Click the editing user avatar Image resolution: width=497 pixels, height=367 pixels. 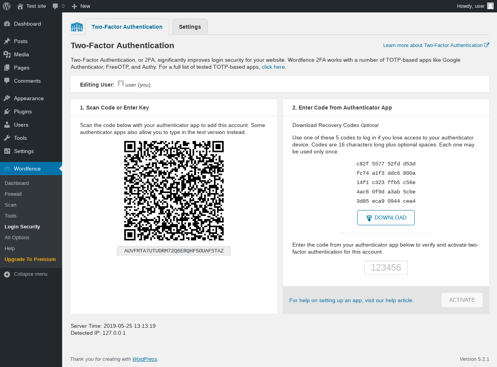pos(121,84)
